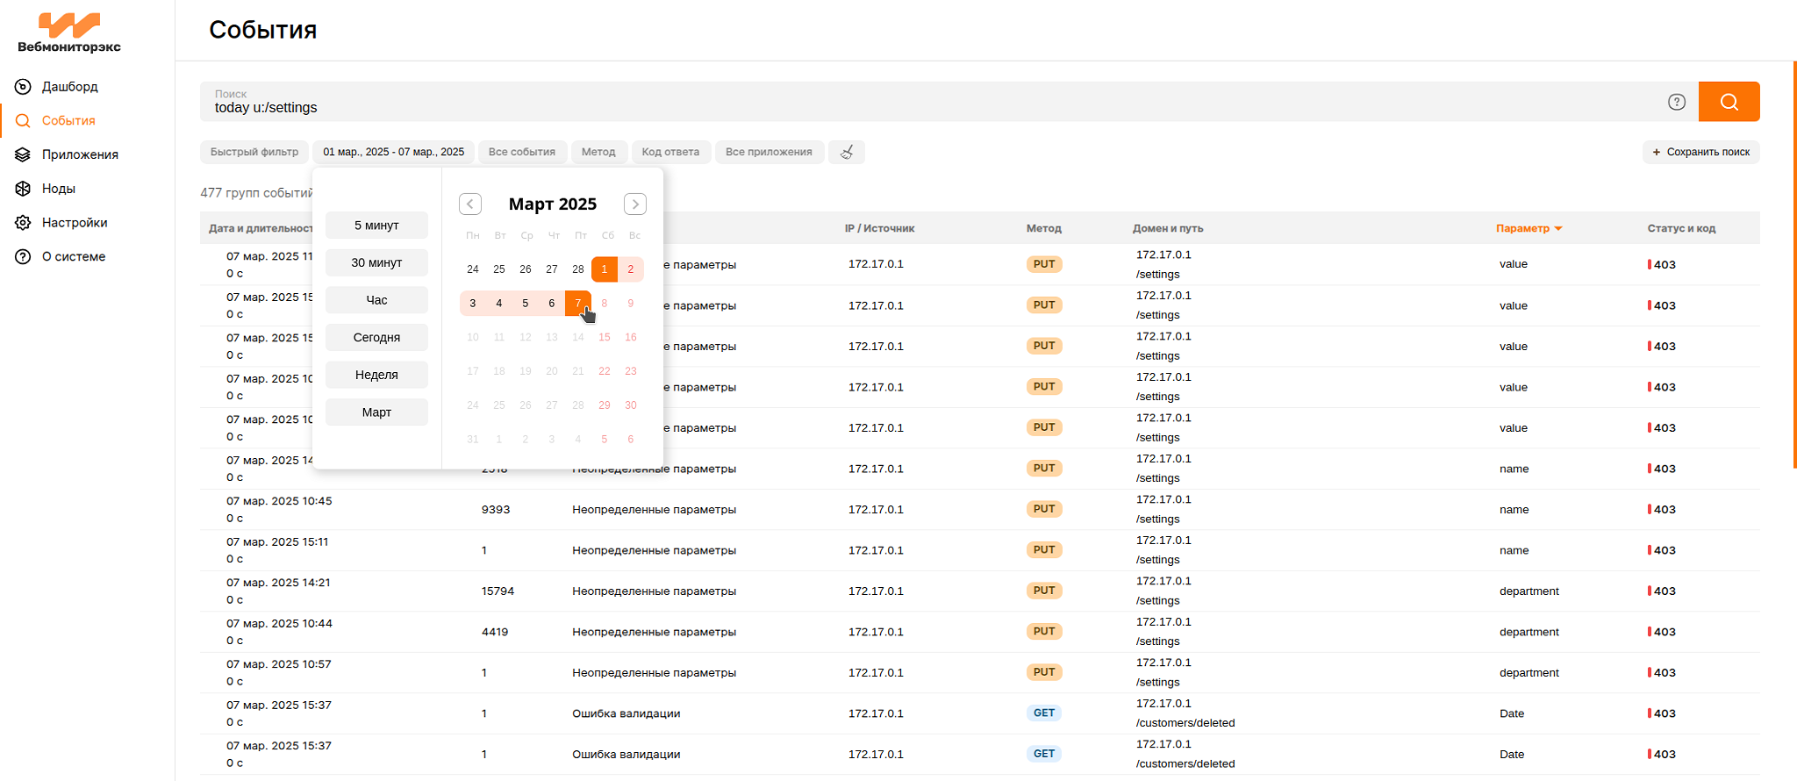
Task: Click Сохранить поиск button
Action: [1700, 152]
